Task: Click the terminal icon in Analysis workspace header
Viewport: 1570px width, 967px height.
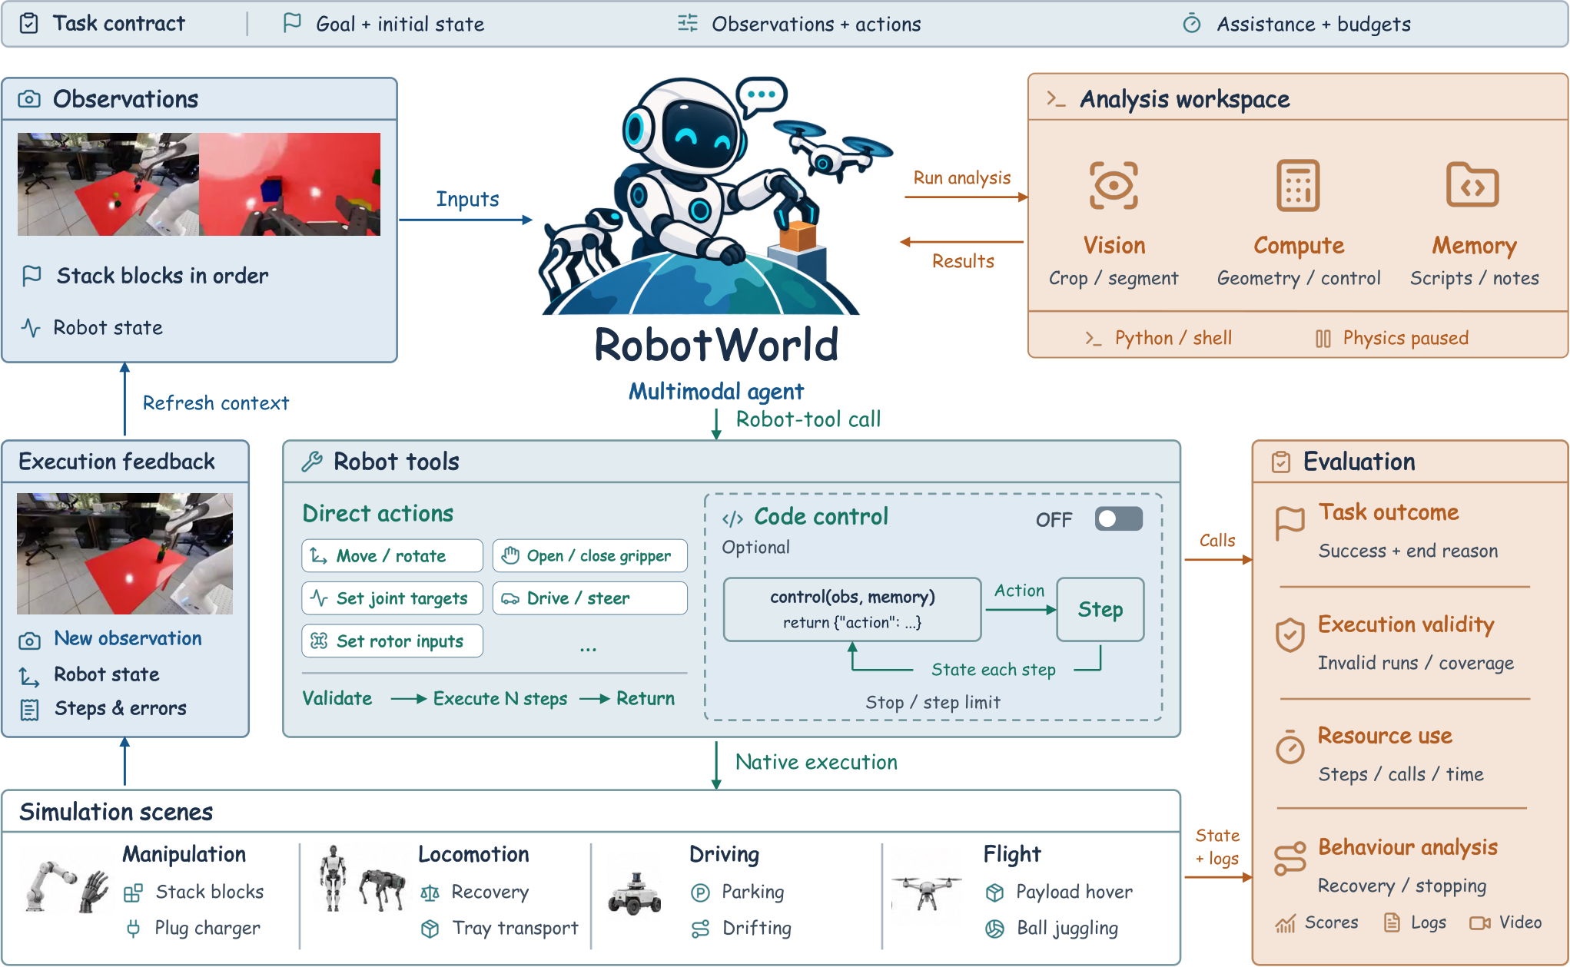Action: point(1056,99)
